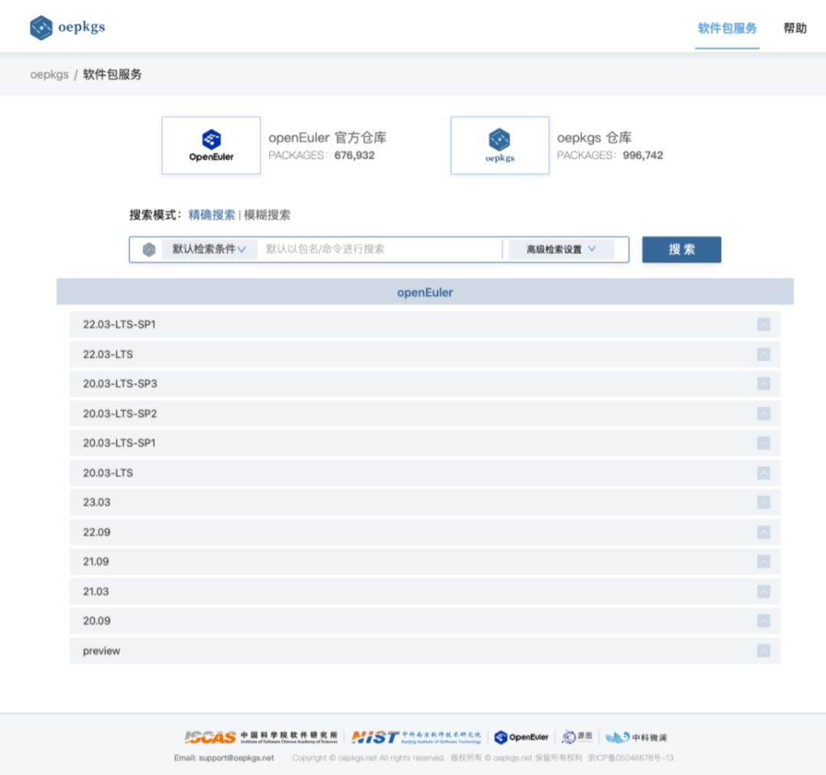Click the NIST logo in footer
This screenshot has width=826, height=775.
coord(416,737)
